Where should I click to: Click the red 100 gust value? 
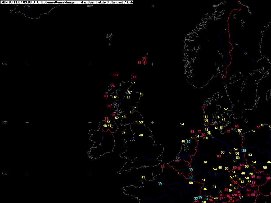point(235,183)
